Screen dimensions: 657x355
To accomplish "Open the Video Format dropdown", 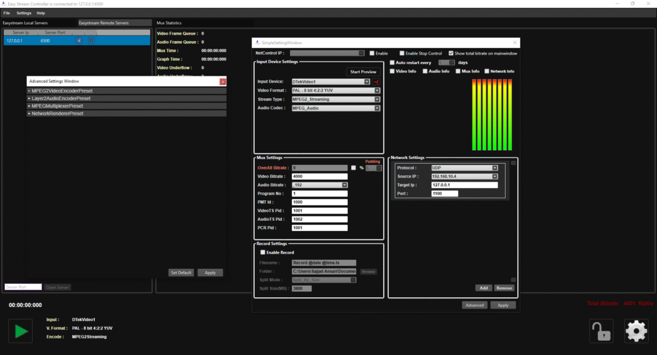I will click(336, 91).
